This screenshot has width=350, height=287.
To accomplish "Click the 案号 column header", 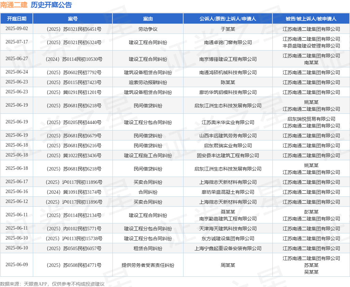I will 73,19.
